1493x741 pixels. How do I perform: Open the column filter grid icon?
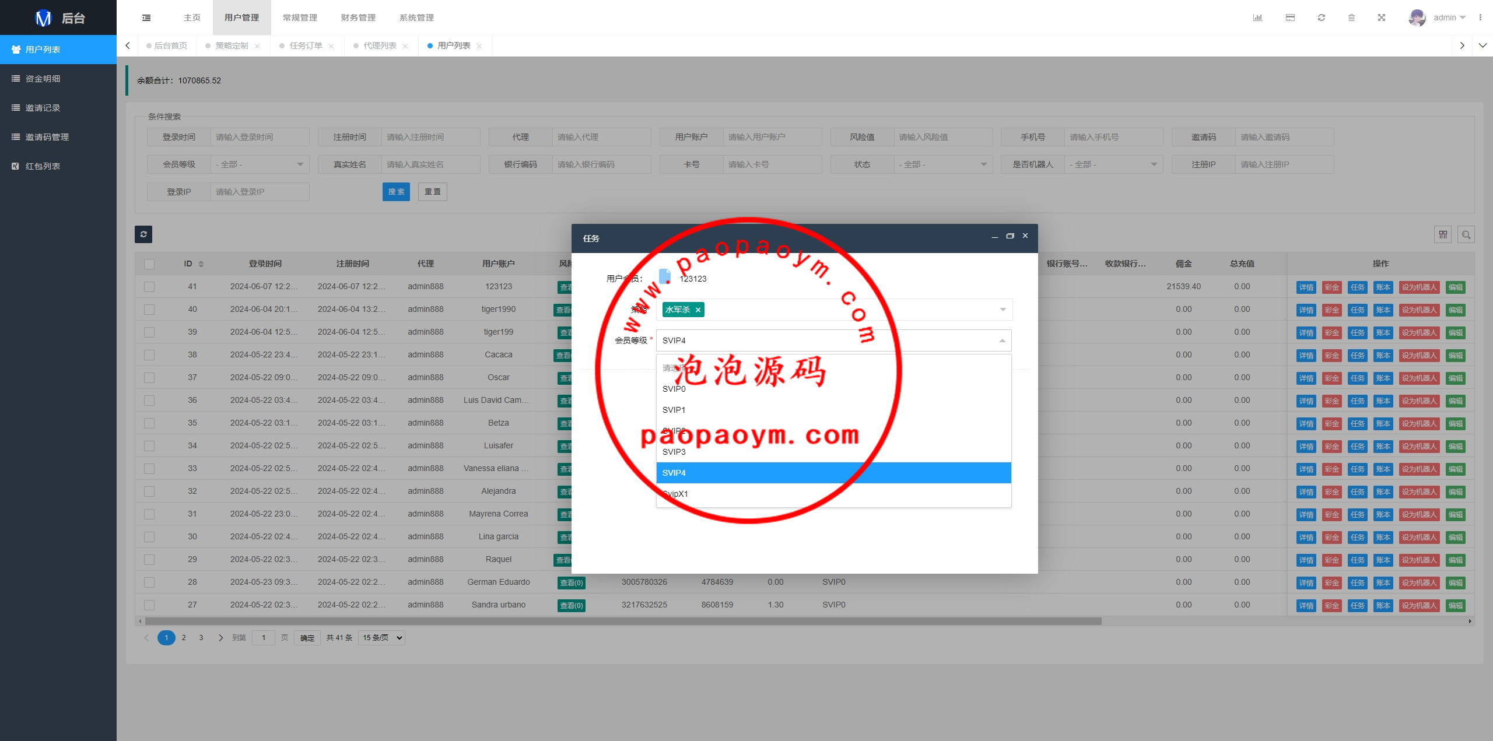(1443, 234)
